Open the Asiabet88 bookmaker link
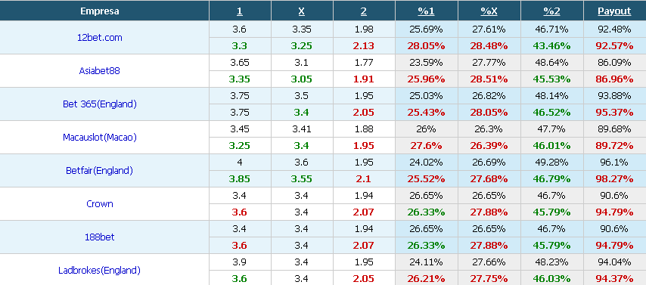646x285 pixels. [100, 71]
